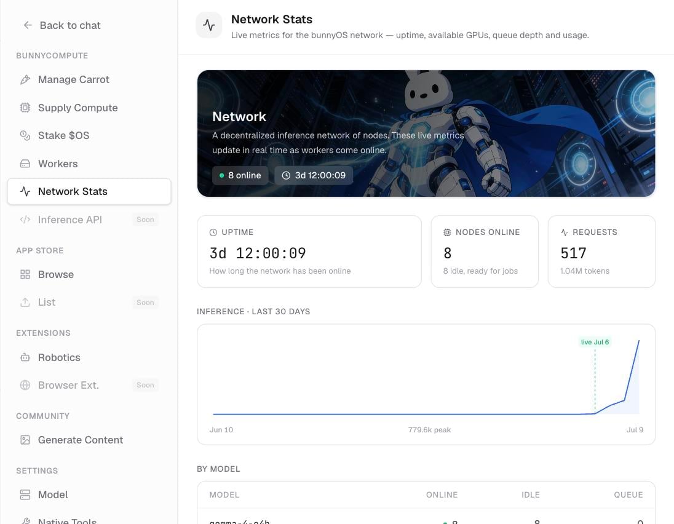
Task: Click the 3d 12:00:09 uptime badge in banner
Action: (x=314, y=175)
